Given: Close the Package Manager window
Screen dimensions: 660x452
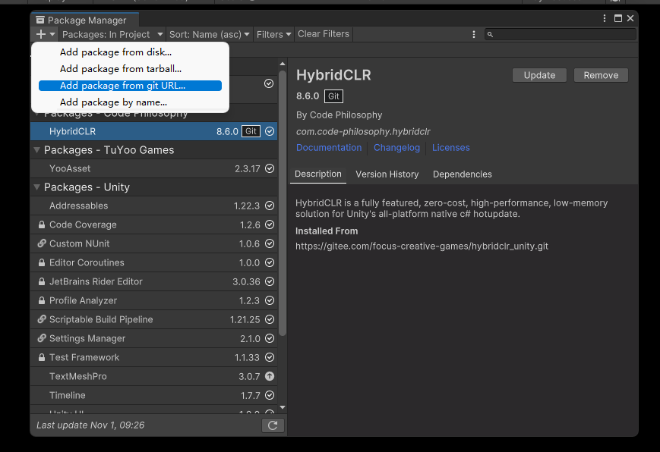Looking at the screenshot, I should coord(630,18).
